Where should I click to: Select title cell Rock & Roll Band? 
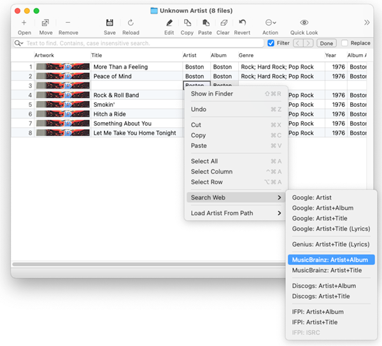tap(137, 95)
